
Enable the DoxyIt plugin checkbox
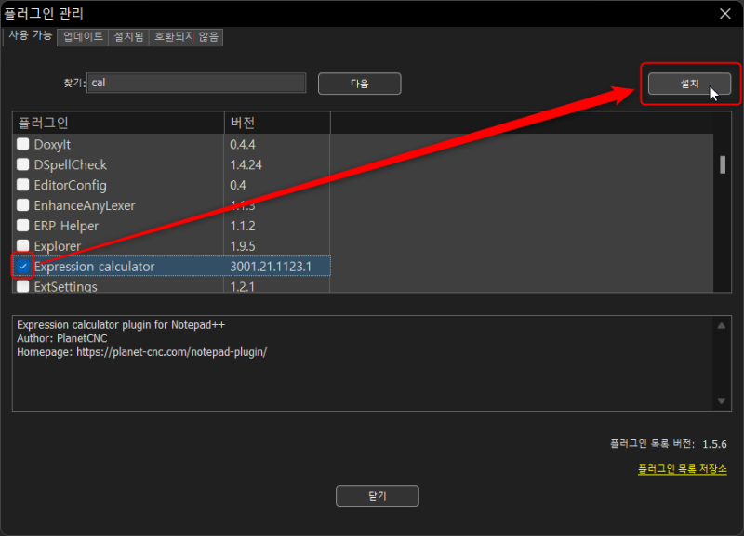22,145
